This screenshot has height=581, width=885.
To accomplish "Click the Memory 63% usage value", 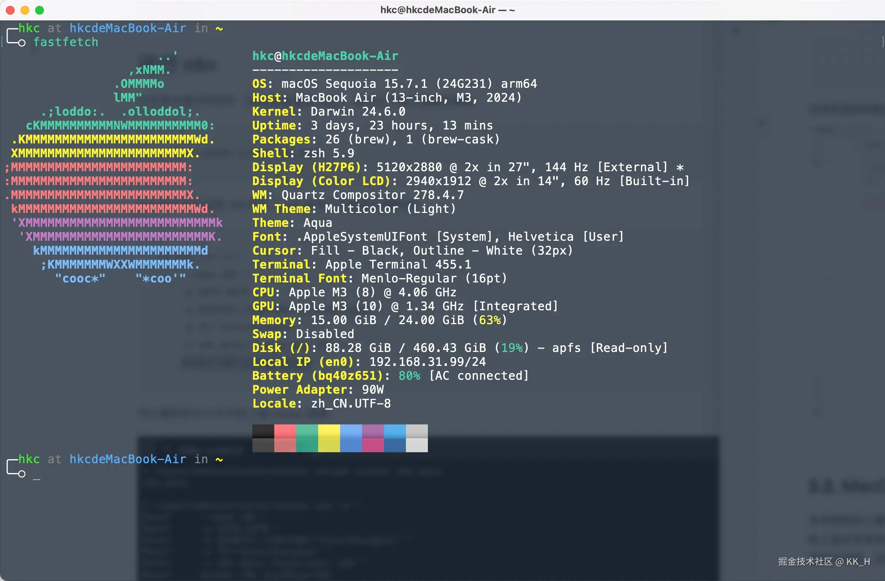I will click(489, 320).
